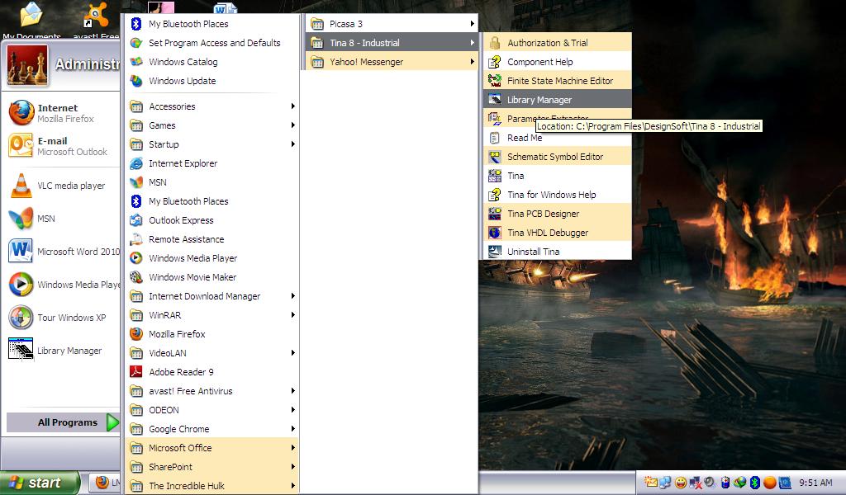
Task: Click Authorization & Trial lock icon
Action: click(x=494, y=43)
